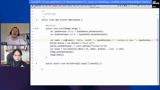Viewport: 160px width, 90px height.
Task: Click the Mala Gupta webcam thumbnail
Action: pyautogui.click(x=15, y=56)
